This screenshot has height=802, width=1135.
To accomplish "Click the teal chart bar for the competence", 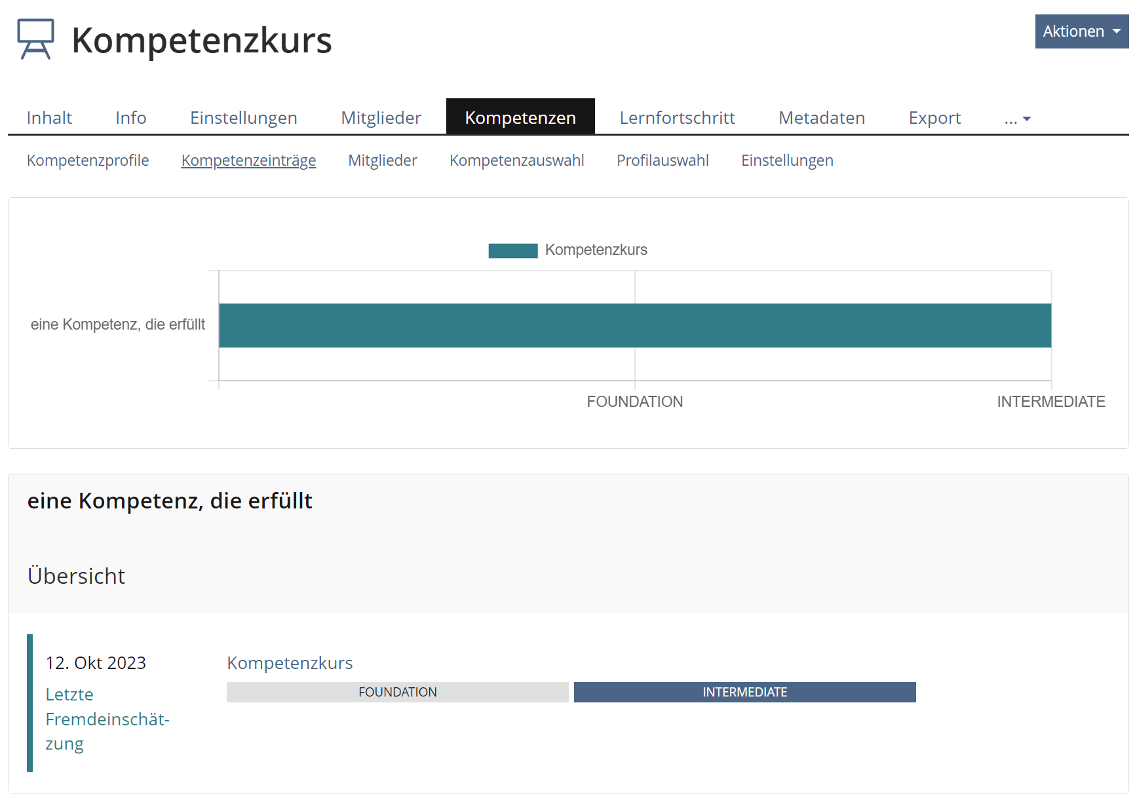I will click(634, 325).
